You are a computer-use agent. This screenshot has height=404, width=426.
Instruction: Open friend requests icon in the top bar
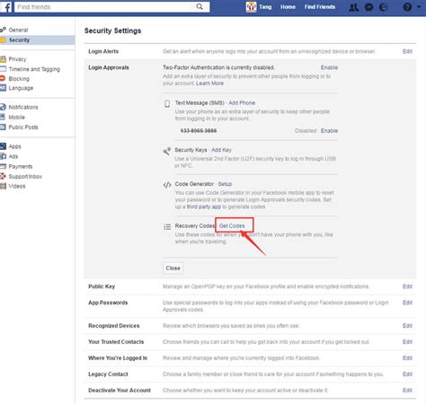coord(354,7)
